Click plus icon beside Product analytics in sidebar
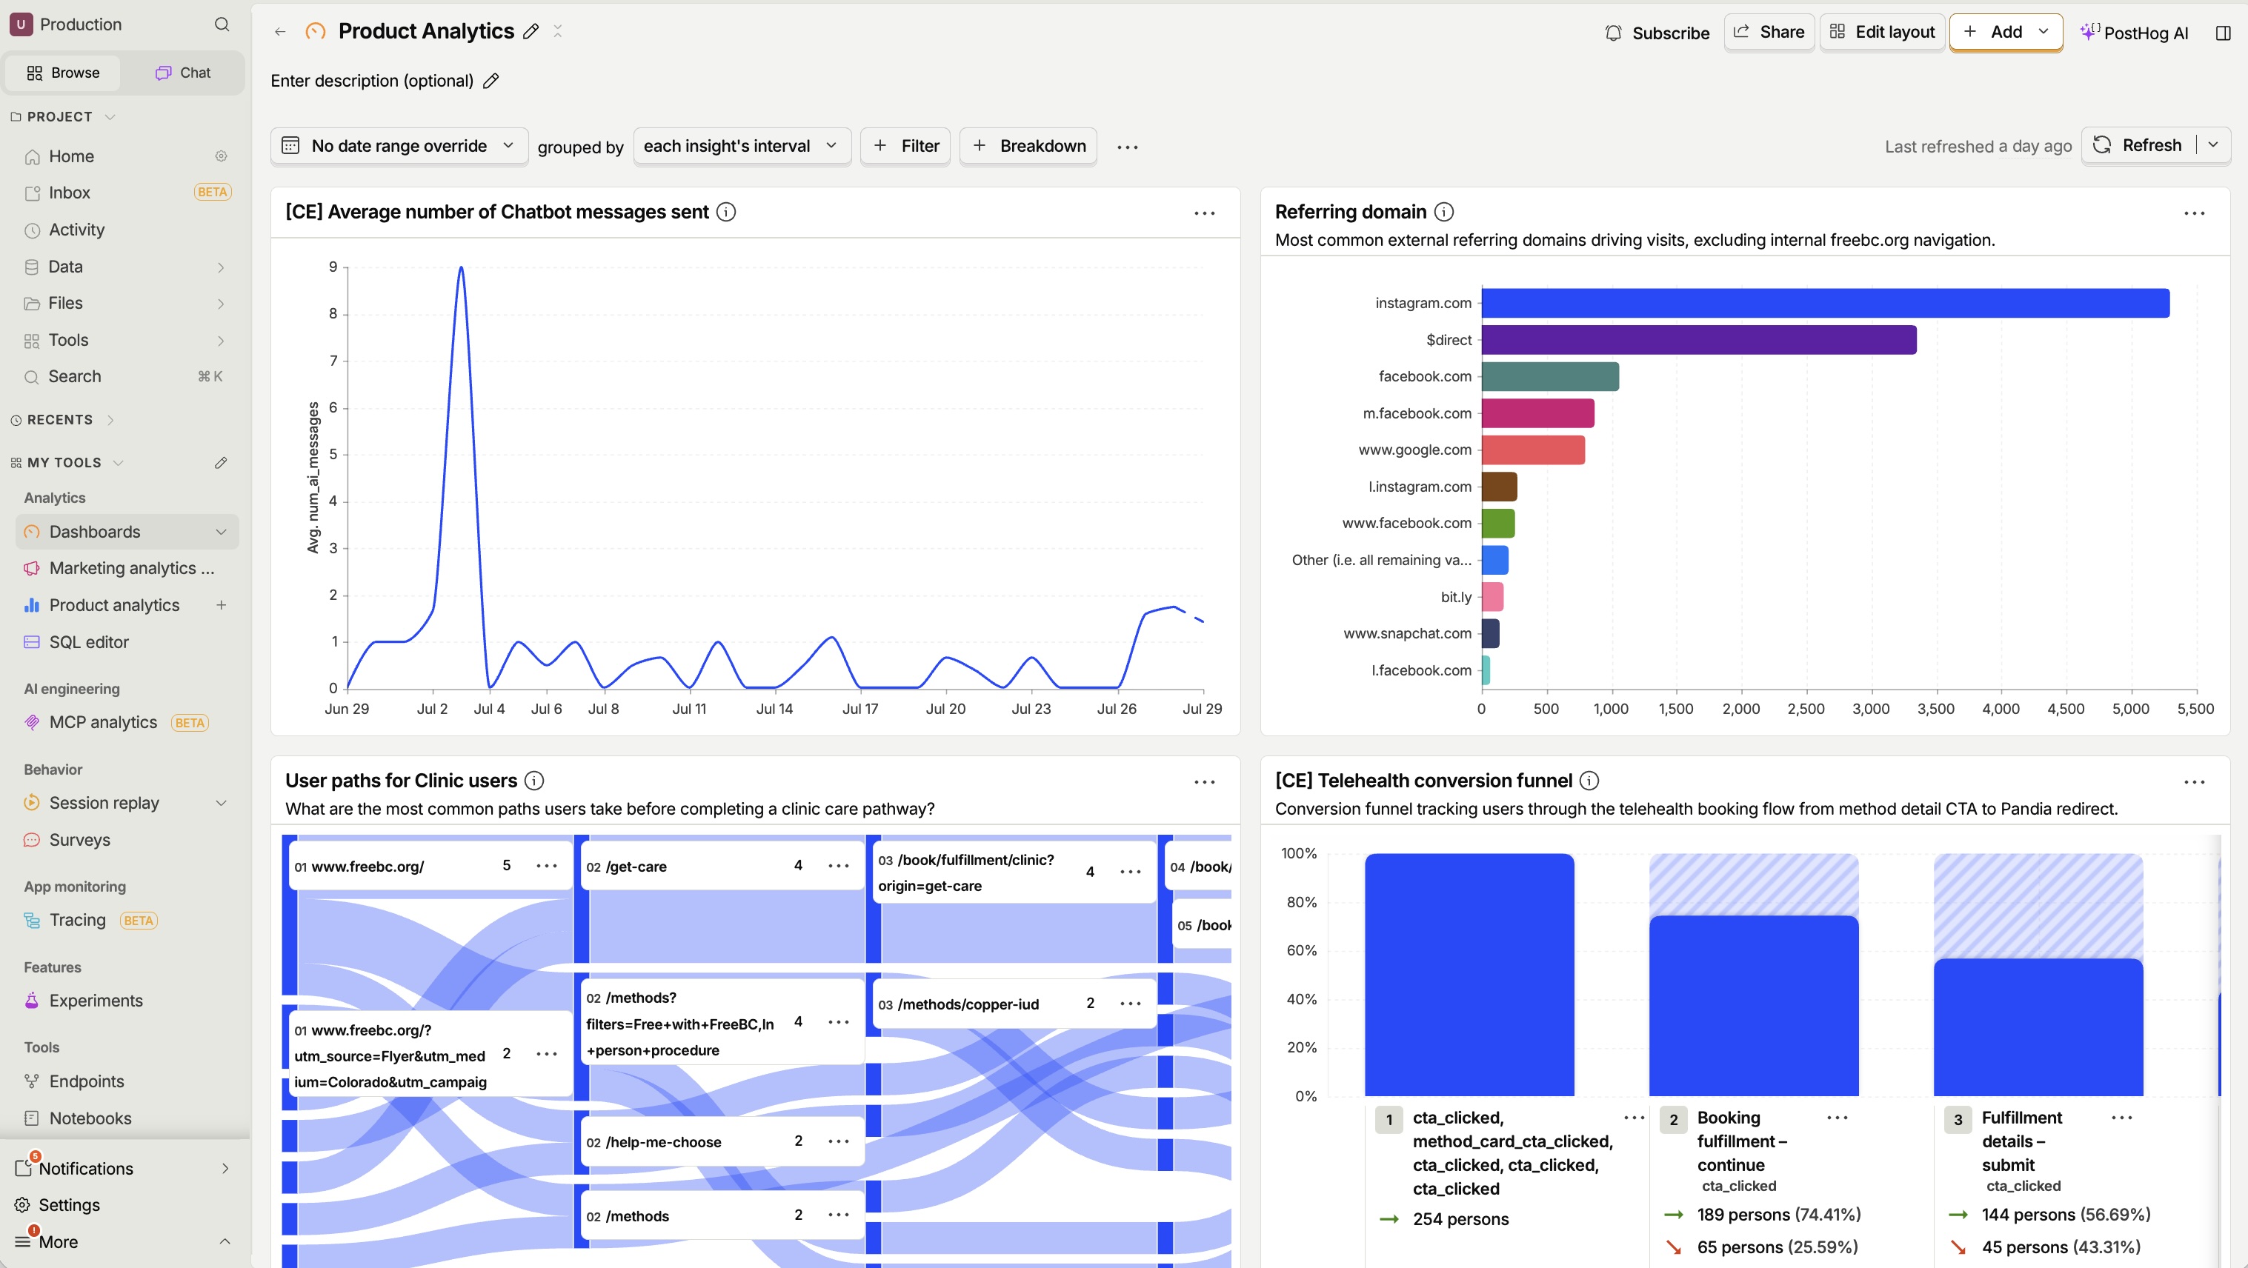 coord(221,604)
